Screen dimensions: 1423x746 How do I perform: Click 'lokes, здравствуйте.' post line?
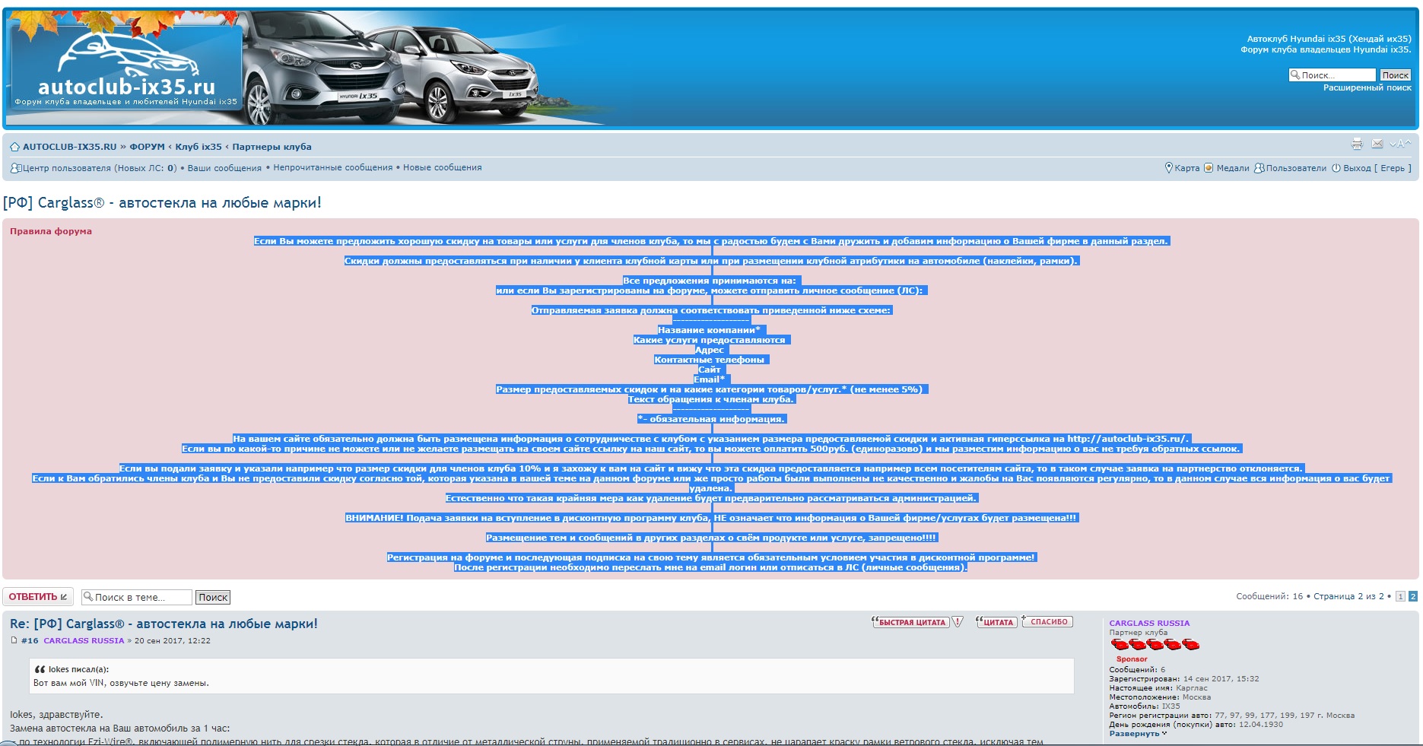[56, 715]
